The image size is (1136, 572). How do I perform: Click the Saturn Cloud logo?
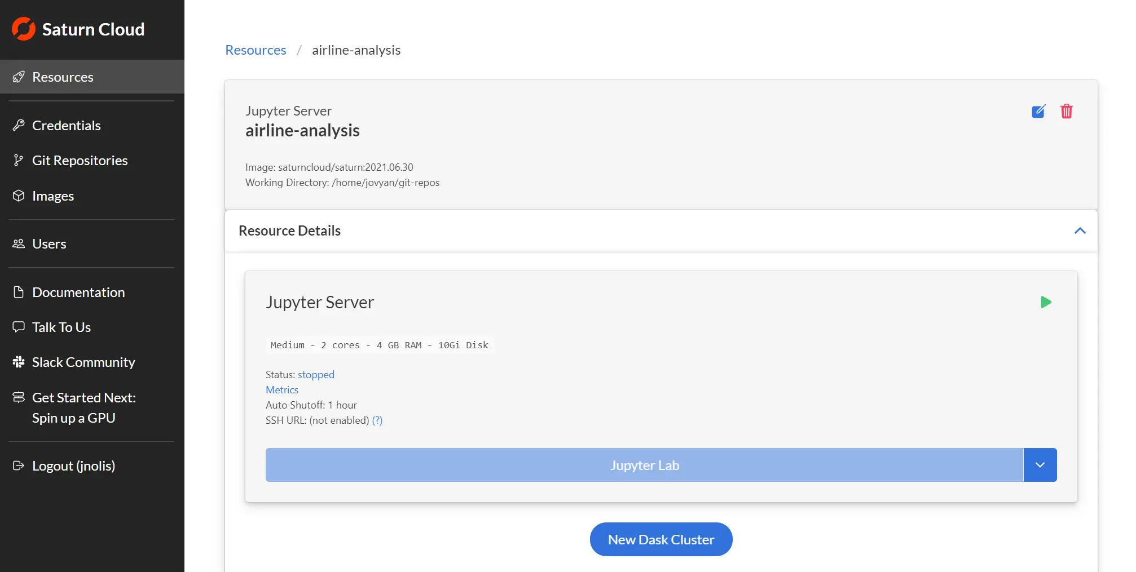click(x=78, y=29)
